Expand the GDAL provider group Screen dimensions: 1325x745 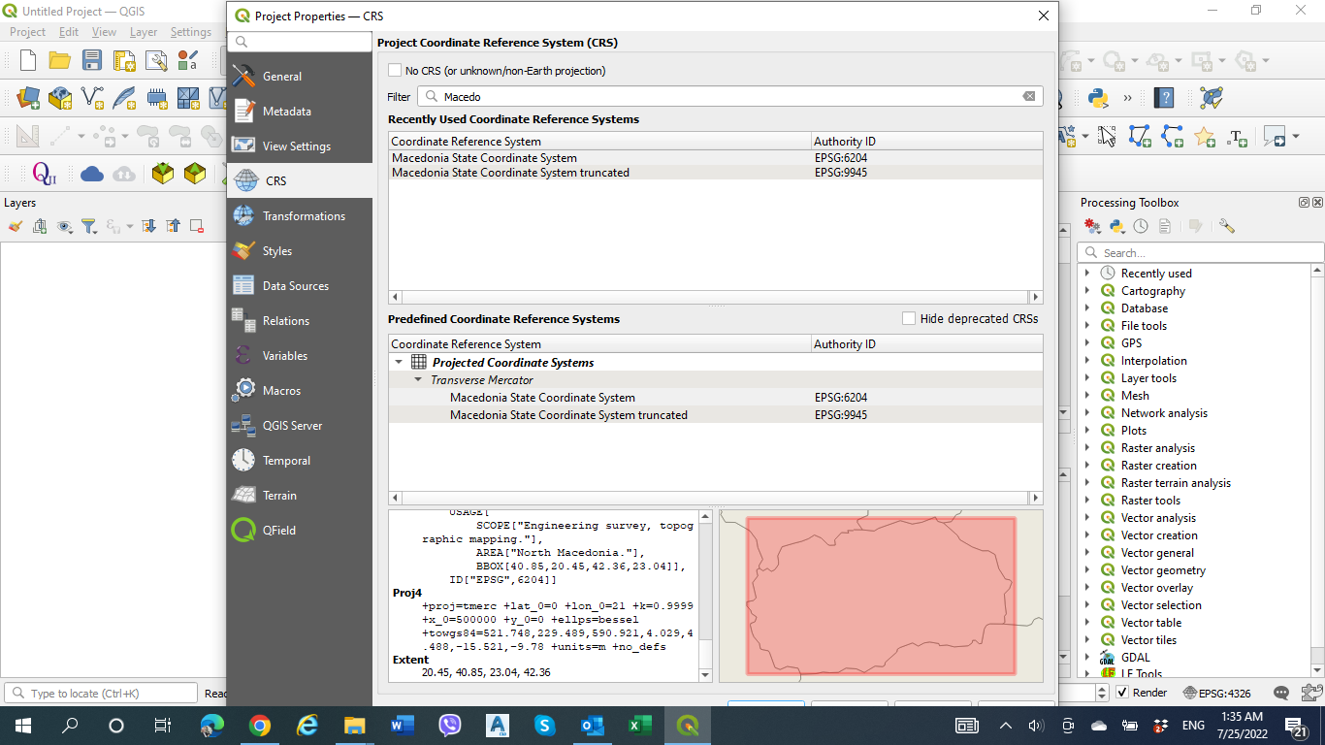(1087, 658)
